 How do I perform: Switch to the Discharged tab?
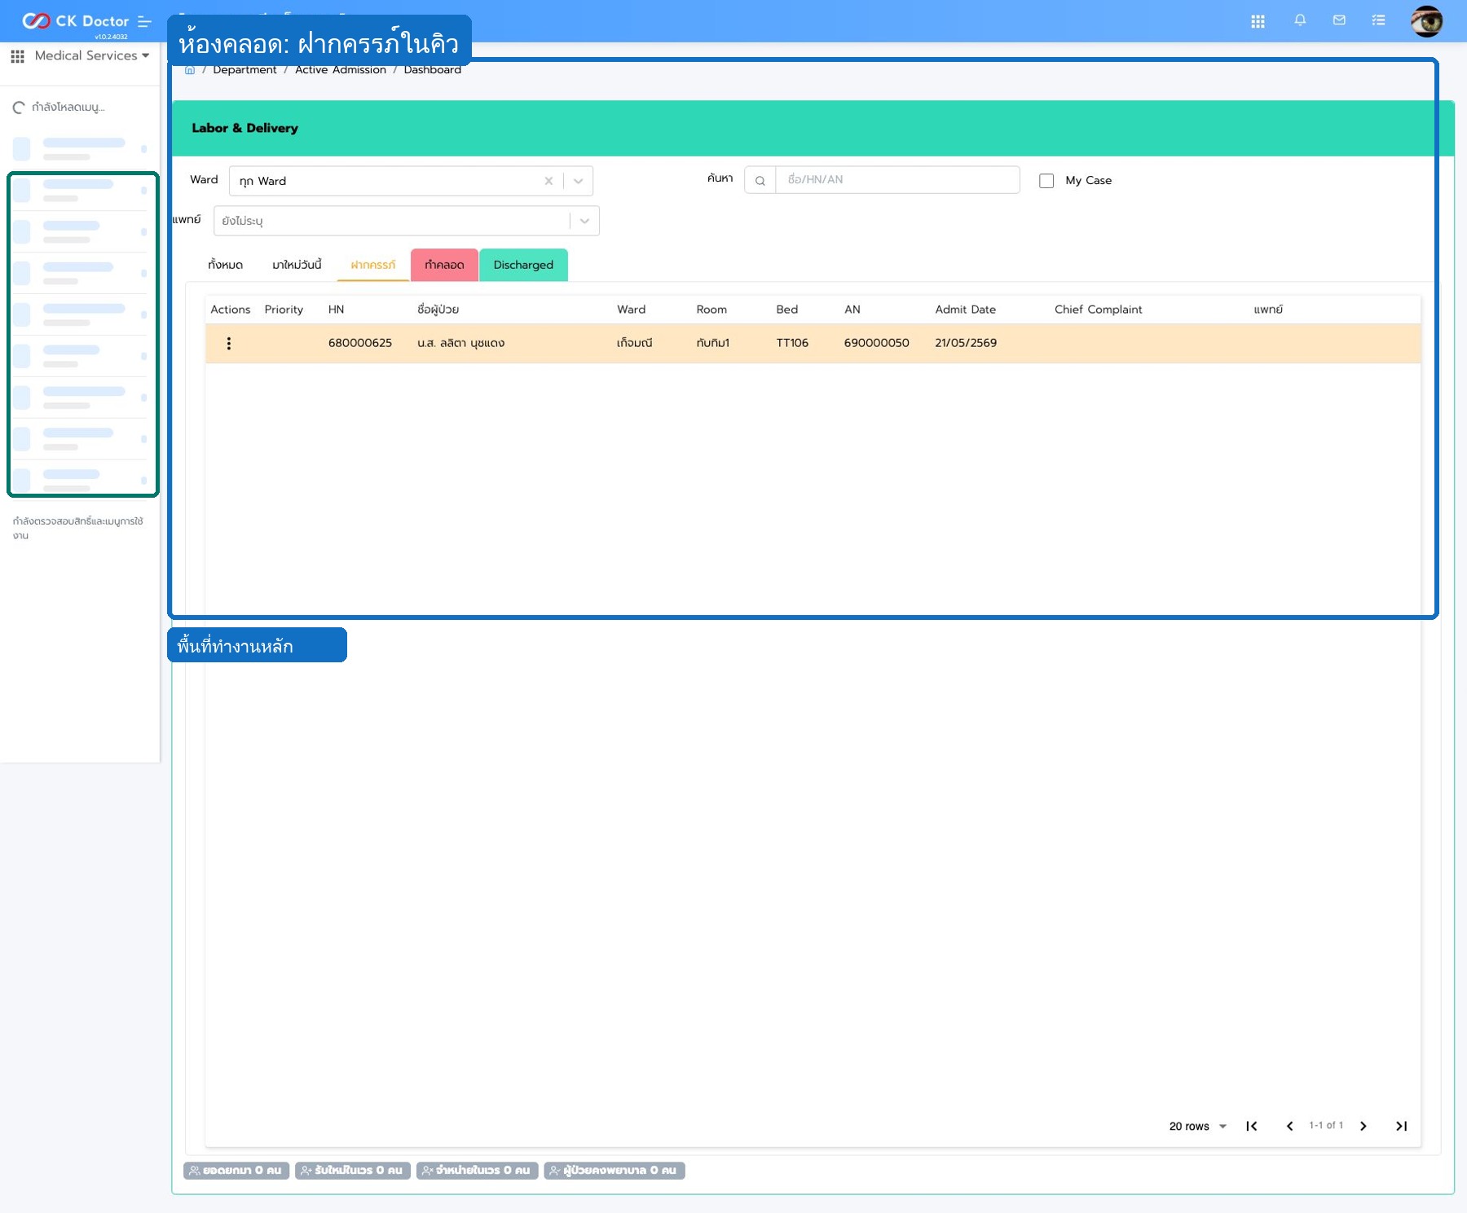click(x=523, y=265)
